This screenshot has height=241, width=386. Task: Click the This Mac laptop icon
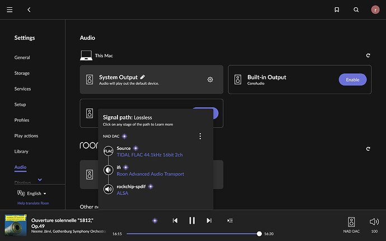86,55
